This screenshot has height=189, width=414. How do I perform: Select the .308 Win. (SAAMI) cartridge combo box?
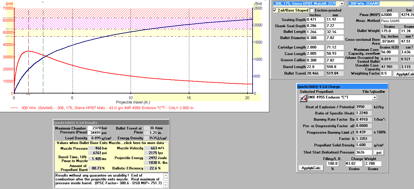pyautogui.click(x=381, y=4)
